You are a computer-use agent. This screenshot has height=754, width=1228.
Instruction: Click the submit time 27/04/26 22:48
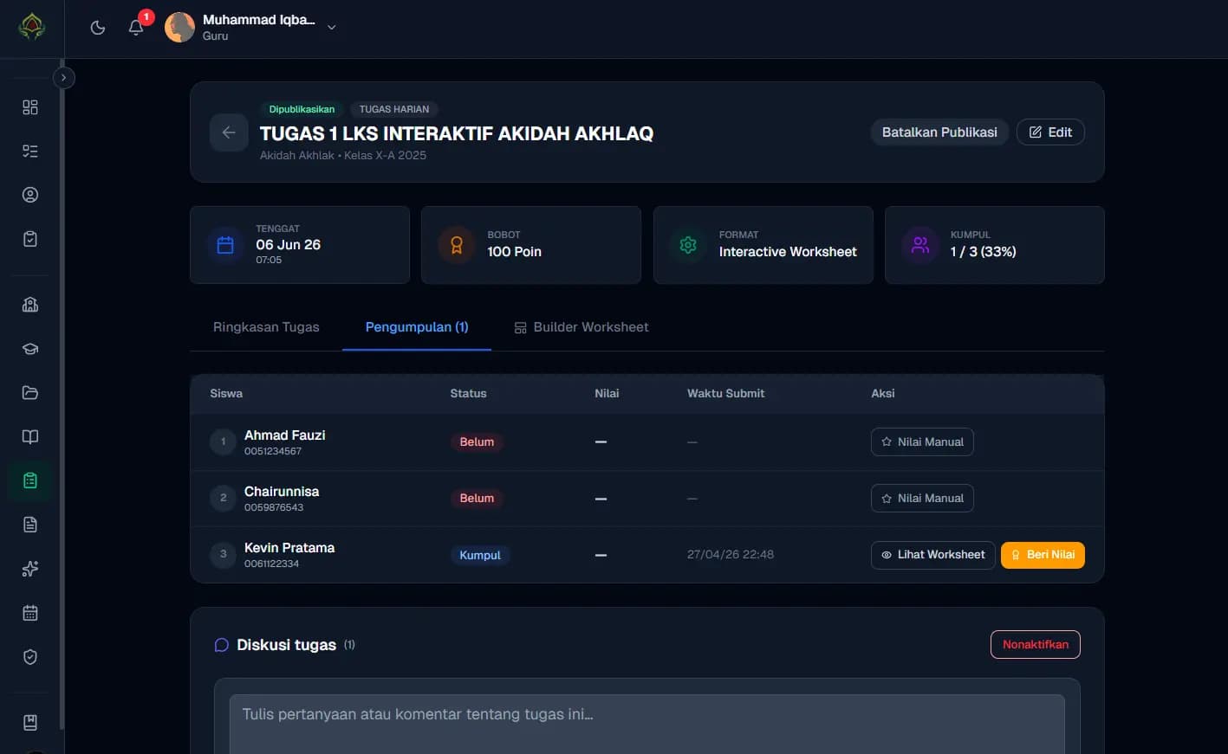(x=731, y=554)
